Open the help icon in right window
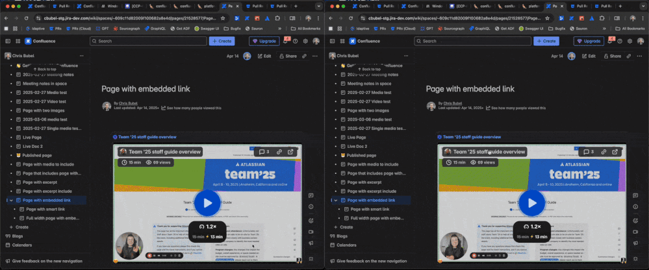This screenshot has width=649, height=270. pos(620,41)
